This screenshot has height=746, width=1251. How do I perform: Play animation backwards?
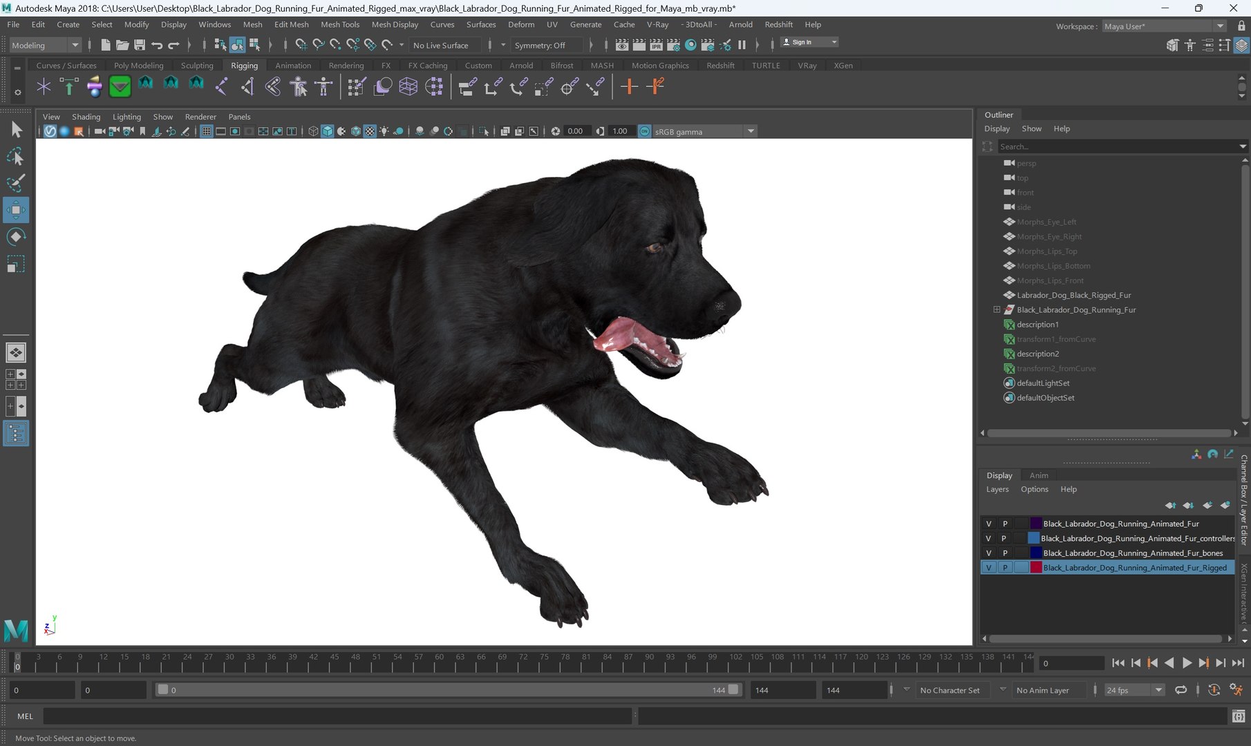1169,662
